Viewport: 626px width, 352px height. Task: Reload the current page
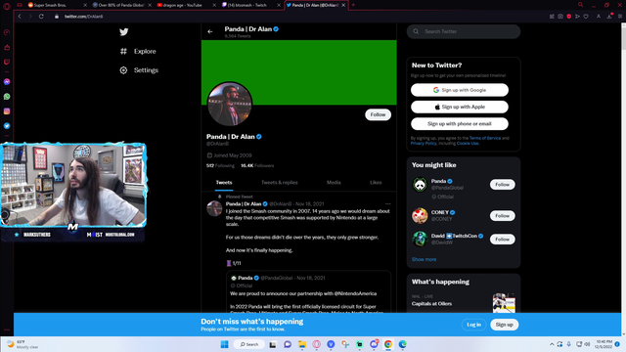[x=41, y=17]
